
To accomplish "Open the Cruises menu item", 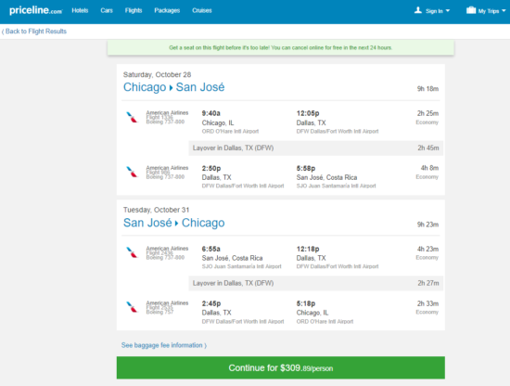I will 201,10.
